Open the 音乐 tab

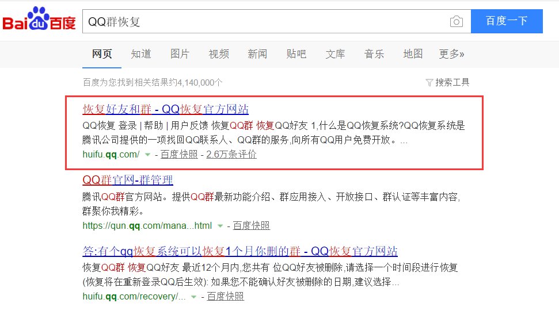coord(374,54)
